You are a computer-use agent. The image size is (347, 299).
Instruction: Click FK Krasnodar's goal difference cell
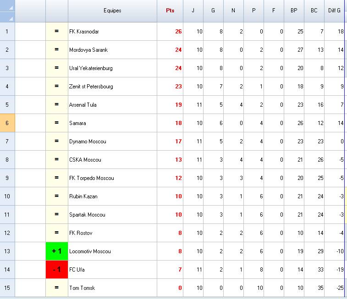pyautogui.click(x=334, y=32)
